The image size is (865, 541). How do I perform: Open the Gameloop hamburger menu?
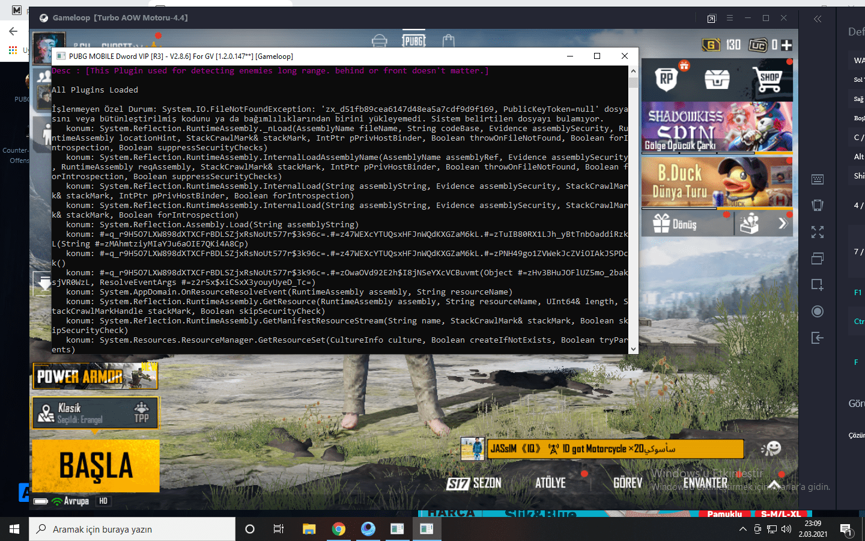730,18
